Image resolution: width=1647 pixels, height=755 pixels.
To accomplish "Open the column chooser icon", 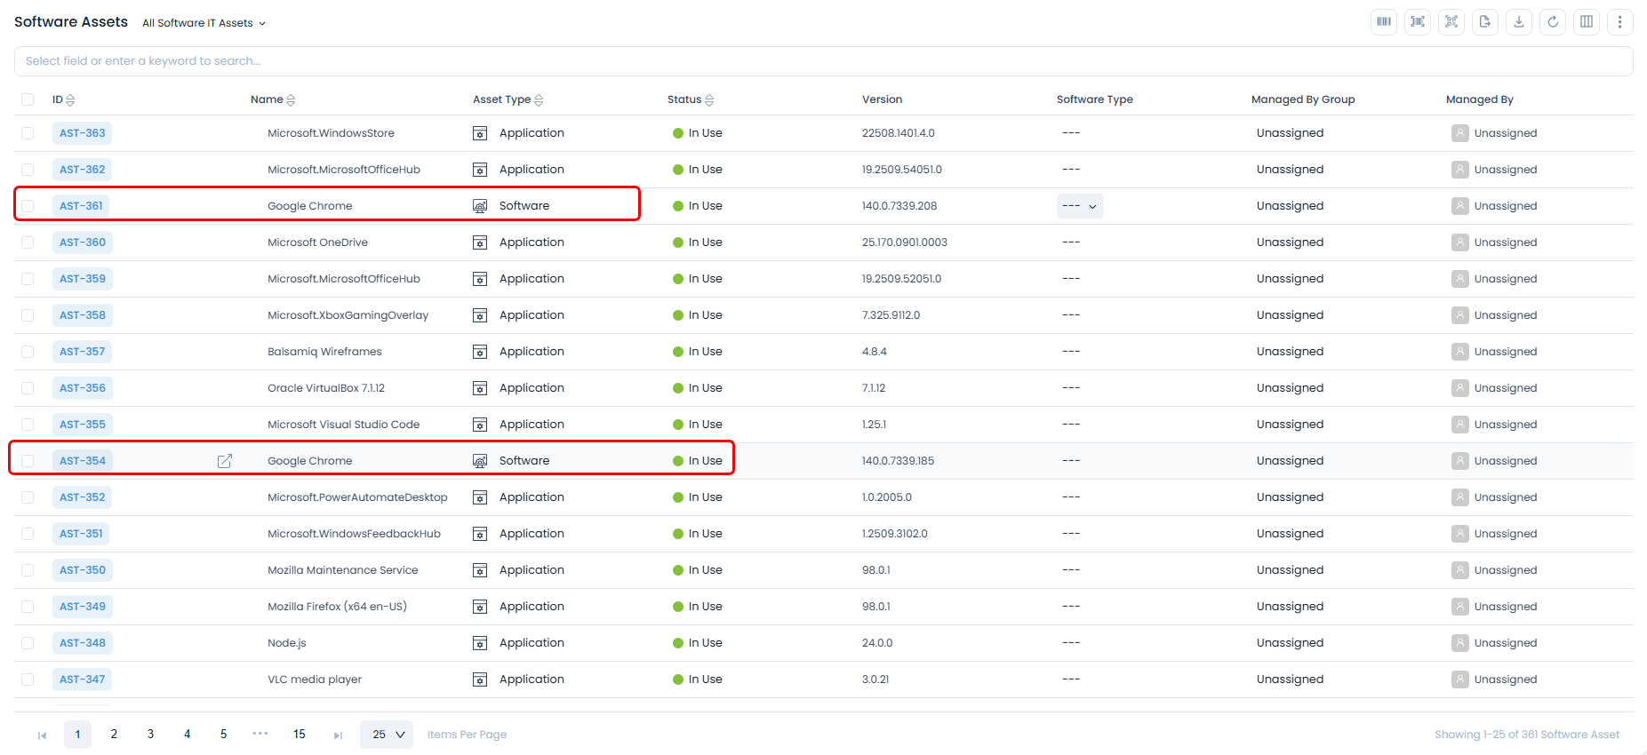I will pos(1587,22).
